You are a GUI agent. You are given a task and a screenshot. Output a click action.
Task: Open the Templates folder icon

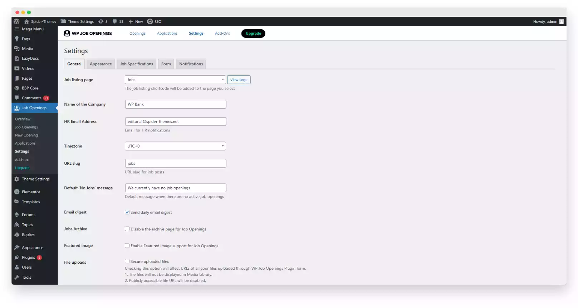tap(17, 202)
